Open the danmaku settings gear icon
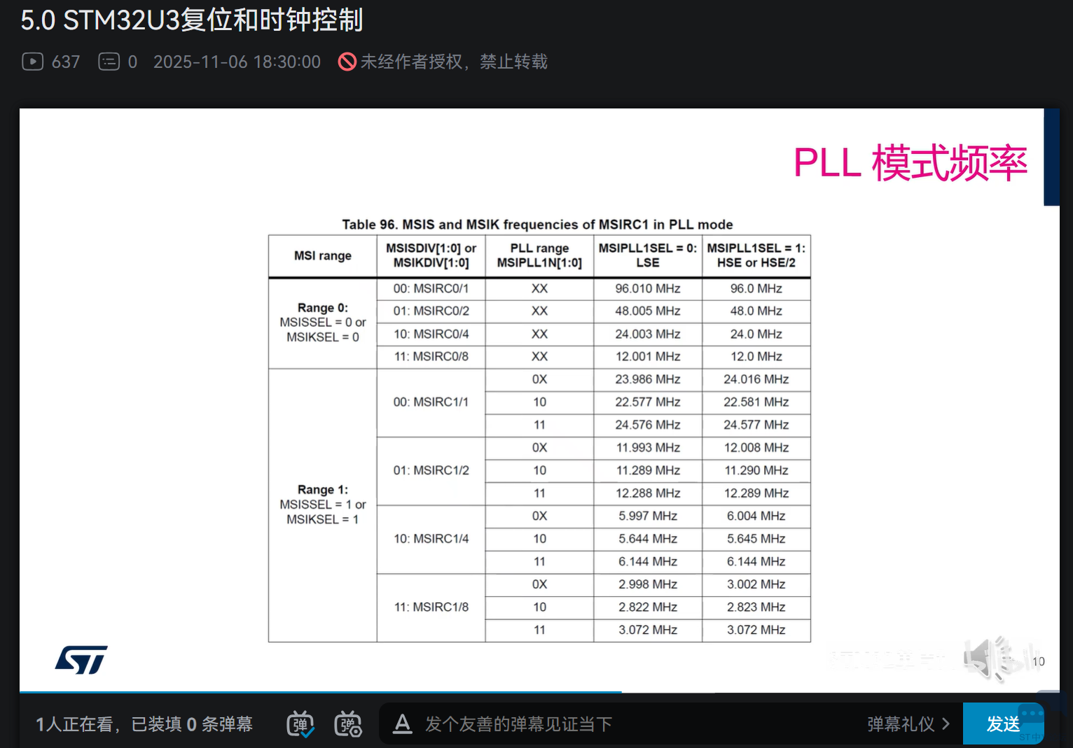Screen dimensions: 1073x748 [348, 724]
